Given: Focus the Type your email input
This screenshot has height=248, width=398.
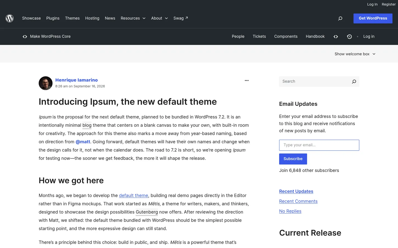Looking at the screenshot, I should pyautogui.click(x=319, y=145).
